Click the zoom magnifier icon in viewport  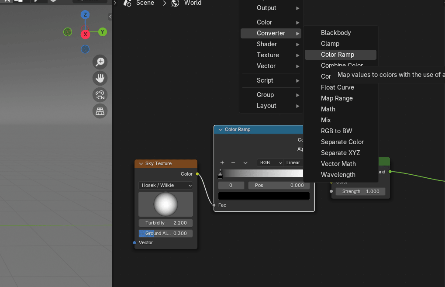(x=100, y=62)
